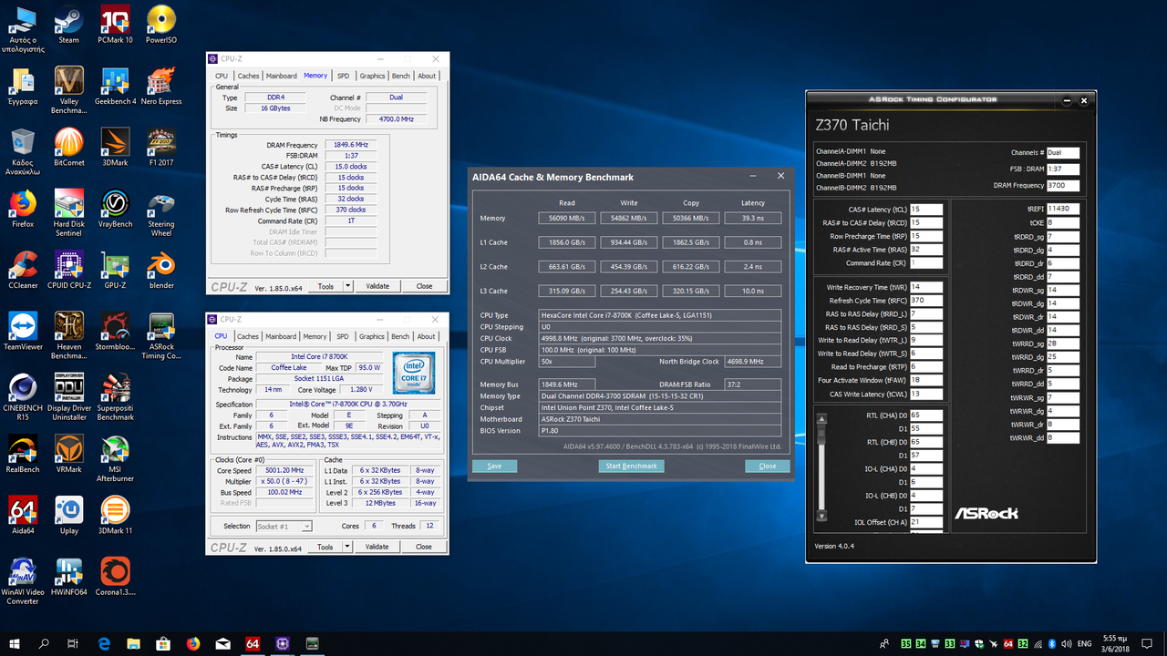
Task: Click Validate in upper CPU-Z window
Action: click(x=377, y=286)
